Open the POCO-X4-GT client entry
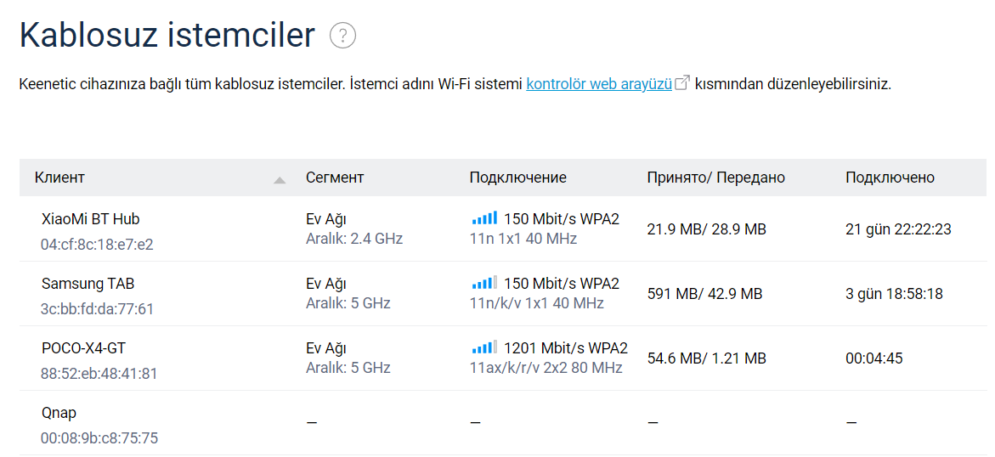995x457 pixels. [83, 348]
